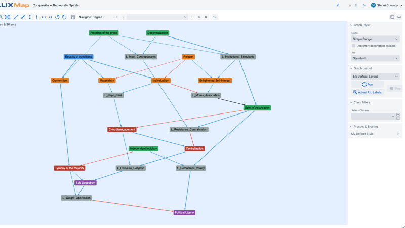Image resolution: width=405 pixels, height=228 pixels.
Task: Select the Tyranny of the majority node
Action: tap(69, 168)
